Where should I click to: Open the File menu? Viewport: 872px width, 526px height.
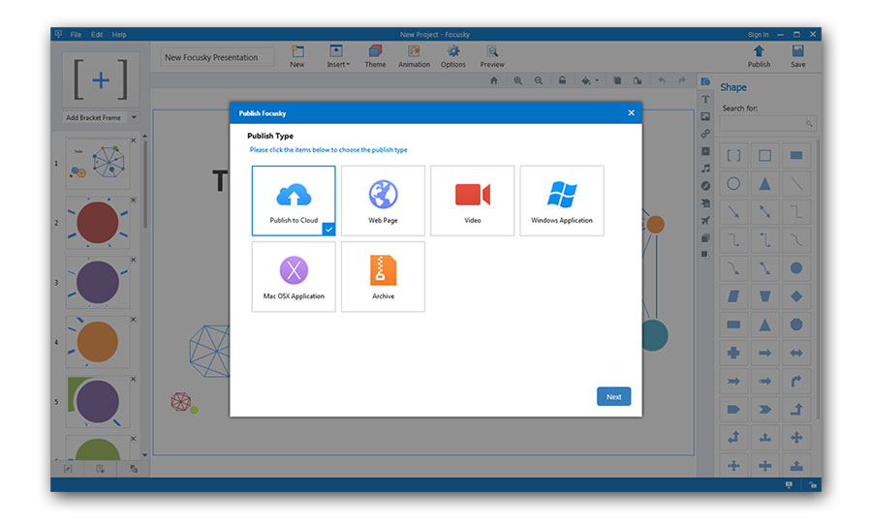point(76,35)
